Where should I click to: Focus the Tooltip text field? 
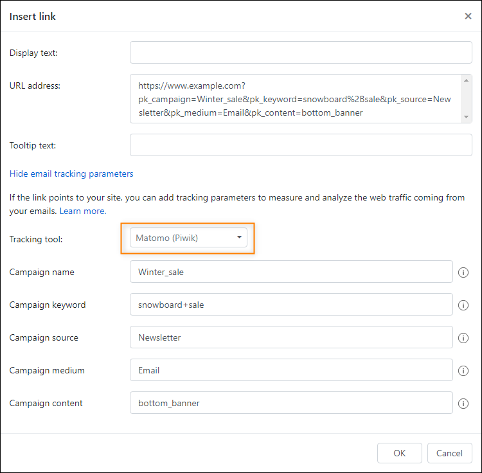click(x=301, y=145)
